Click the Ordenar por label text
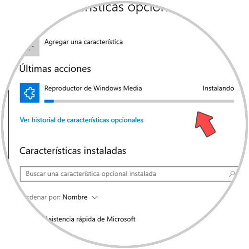This screenshot has width=249, height=249. (x=43, y=197)
